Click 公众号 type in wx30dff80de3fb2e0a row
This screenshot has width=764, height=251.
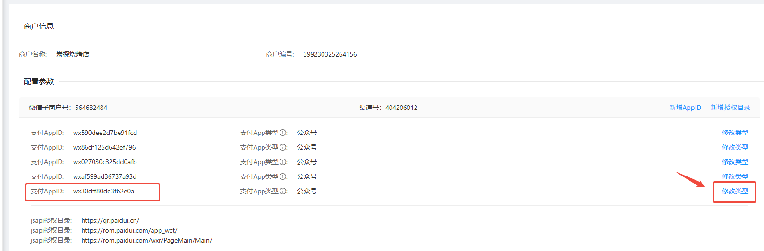click(x=307, y=191)
